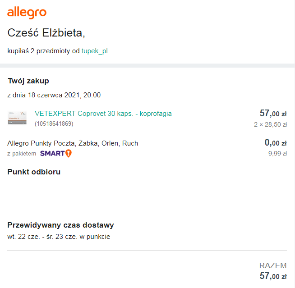This screenshot has height=288, width=295.
Task: Open the tupek_pl seller link
Action: pyautogui.click(x=95, y=51)
